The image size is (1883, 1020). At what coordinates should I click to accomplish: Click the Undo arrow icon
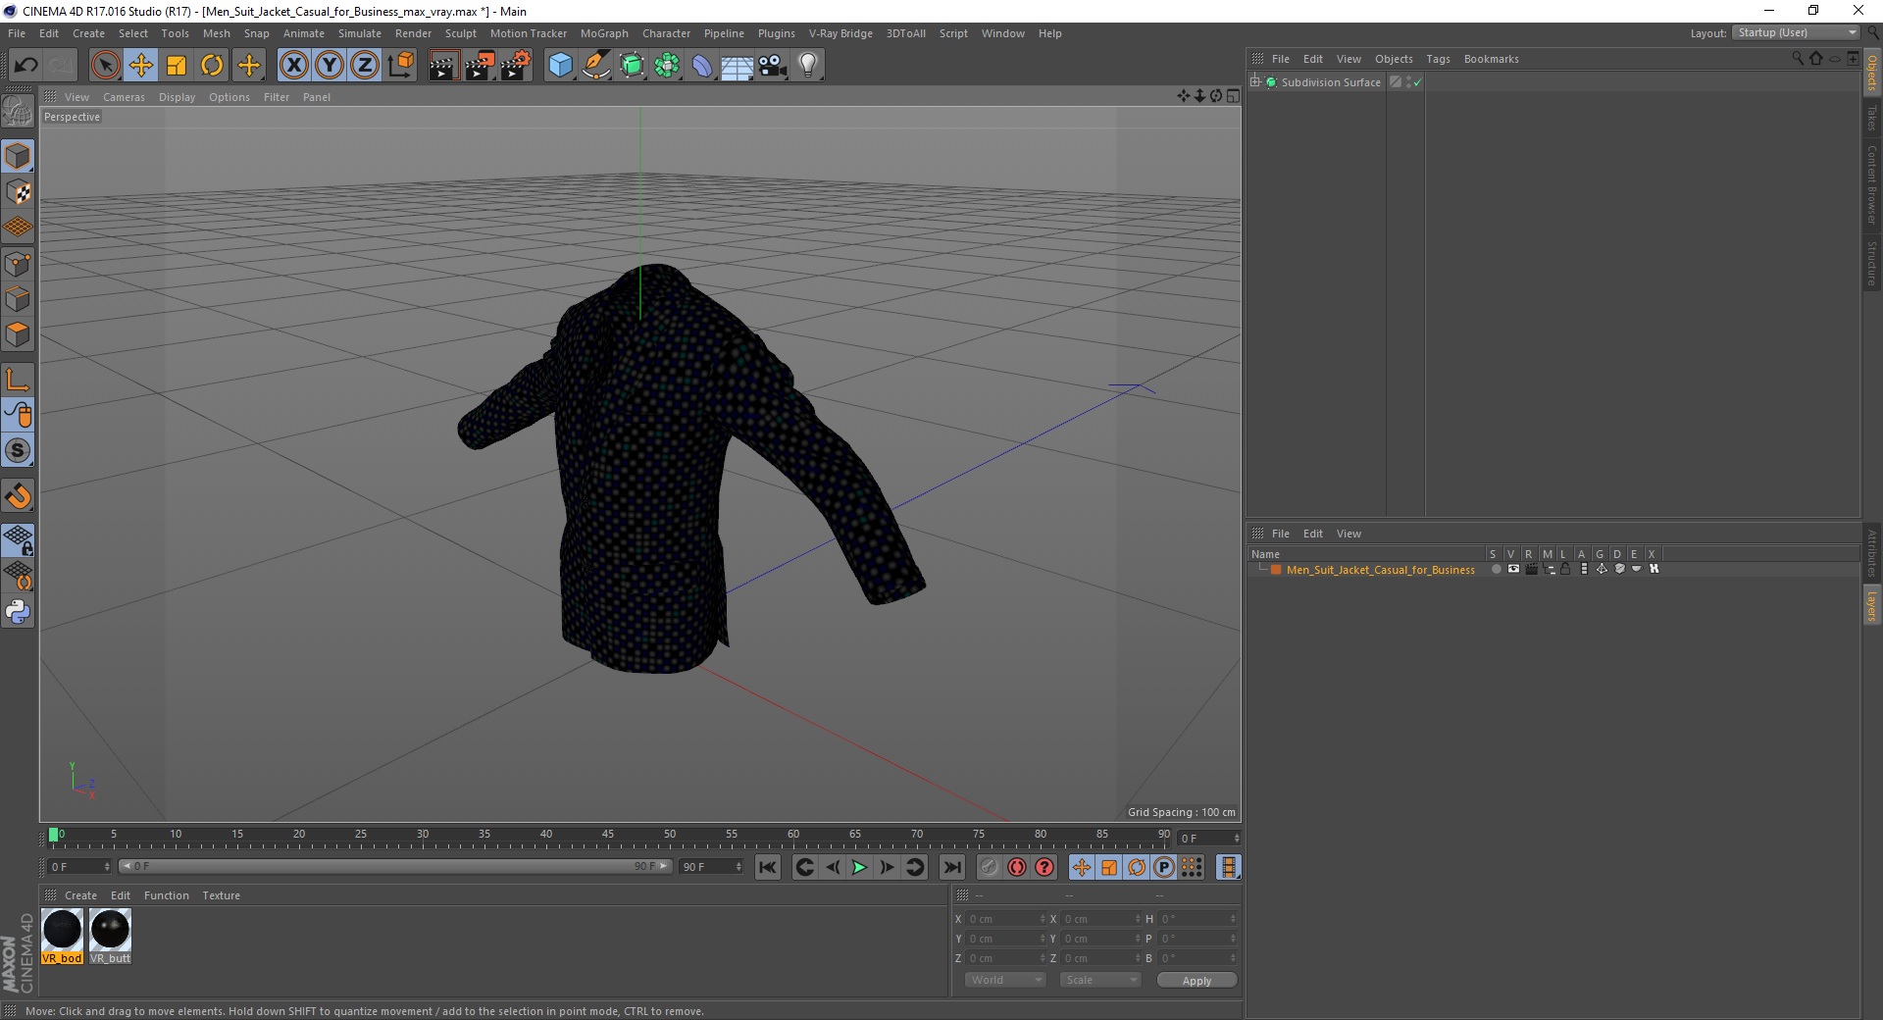[25, 66]
